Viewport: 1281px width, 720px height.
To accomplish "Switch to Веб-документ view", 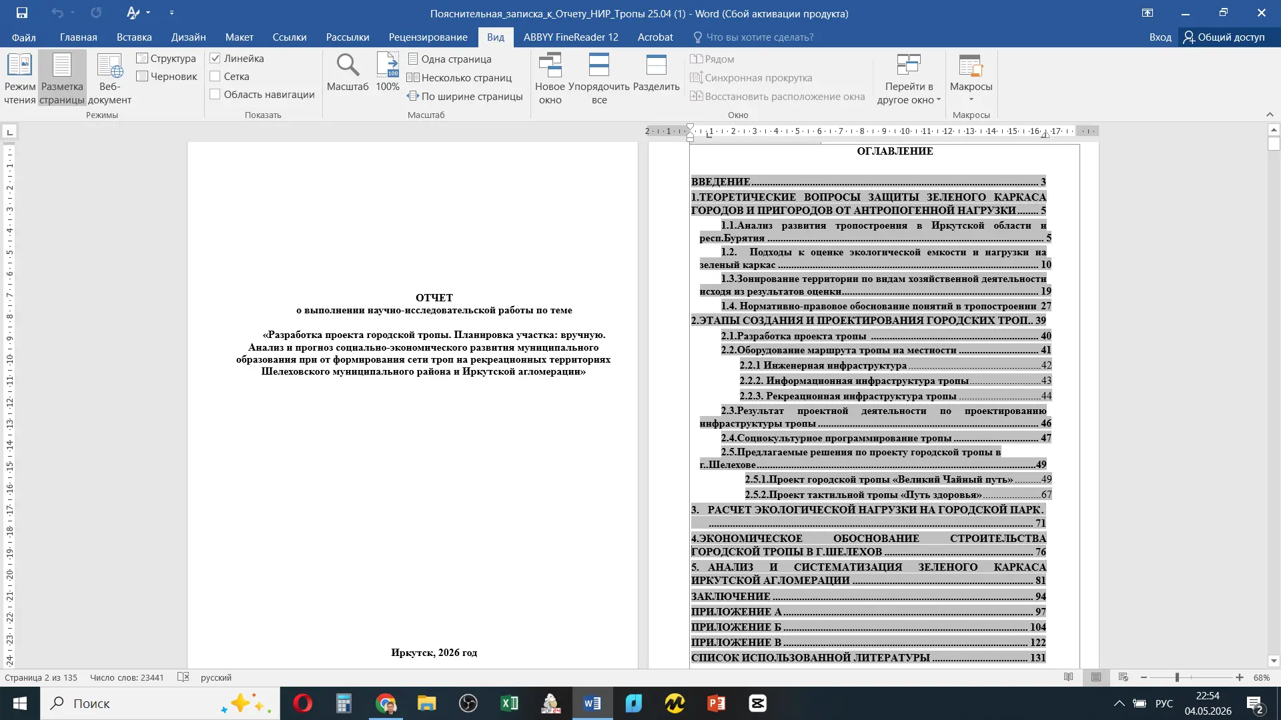I will pyautogui.click(x=109, y=79).
